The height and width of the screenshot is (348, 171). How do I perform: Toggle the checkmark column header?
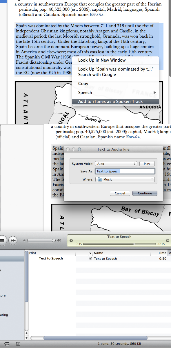(91, 253)
